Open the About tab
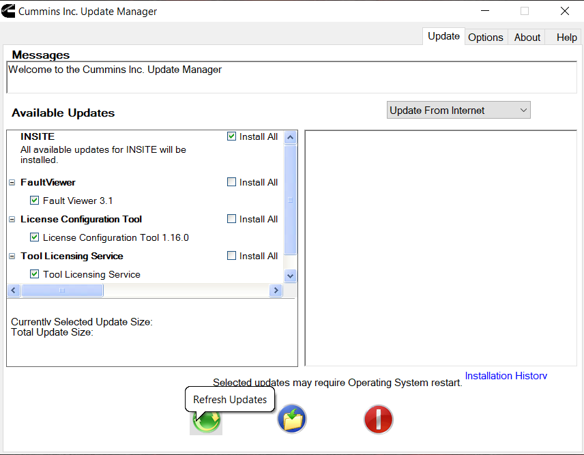The height and width of the screenshot is (455, 584). click(x=526, y=37)
